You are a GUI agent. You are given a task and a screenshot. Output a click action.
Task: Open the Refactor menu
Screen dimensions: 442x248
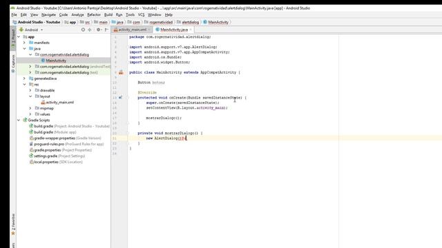pos(94,14)
